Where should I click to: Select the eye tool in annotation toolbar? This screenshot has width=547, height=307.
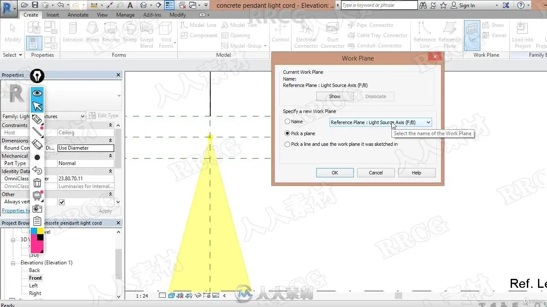tap(37, 93)
